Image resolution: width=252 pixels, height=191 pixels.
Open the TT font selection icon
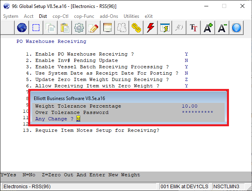(x=193, y=28)
